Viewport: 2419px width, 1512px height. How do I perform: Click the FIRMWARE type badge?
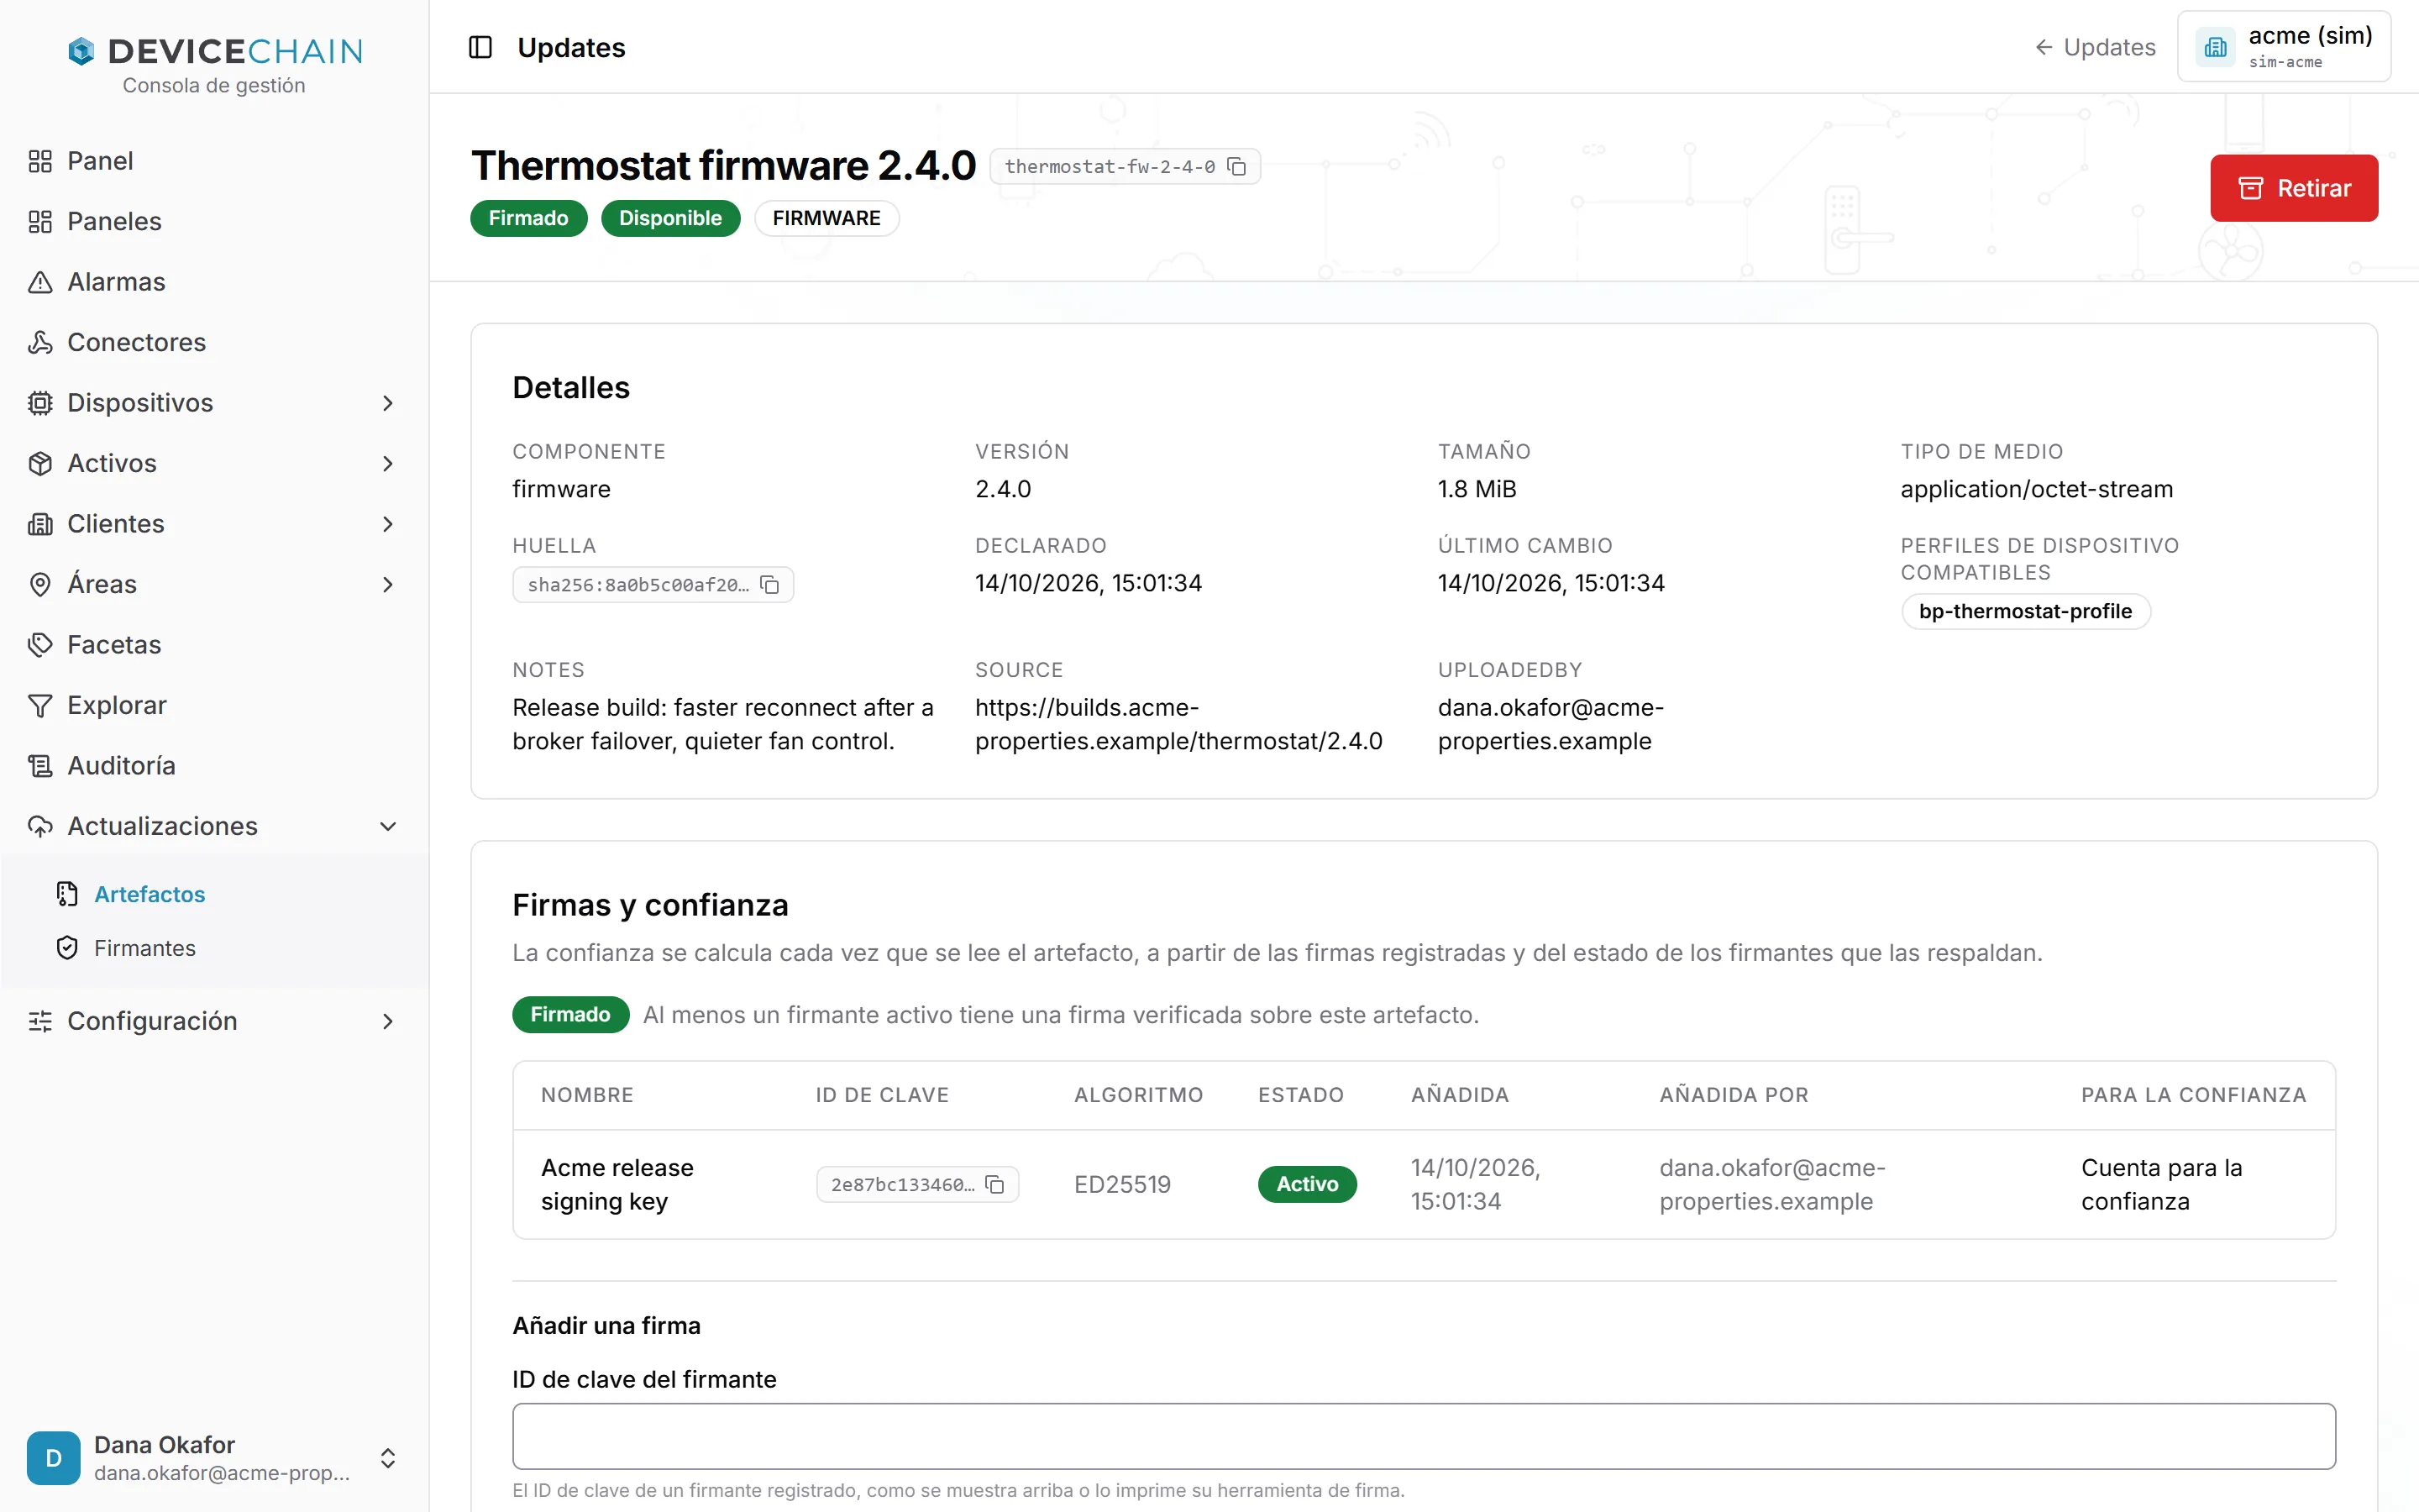click(x=826, y=218)
